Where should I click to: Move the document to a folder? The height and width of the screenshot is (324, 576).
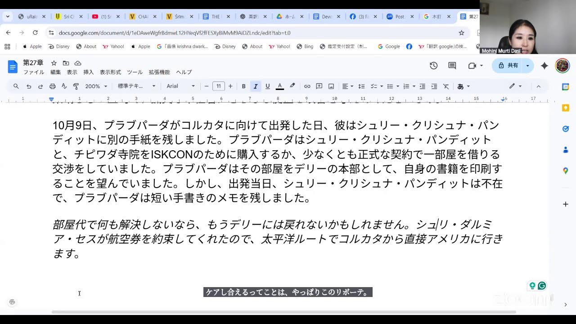pyautogui.click(x=66, y=63)
